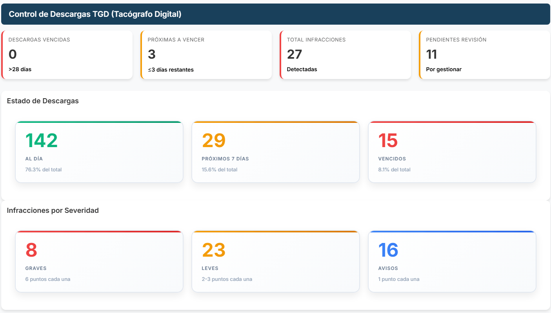The width and height of the screenshot is (551, 313).
Task: Select the Descargas Vencidas summary card
Action: tap(67, 55)
